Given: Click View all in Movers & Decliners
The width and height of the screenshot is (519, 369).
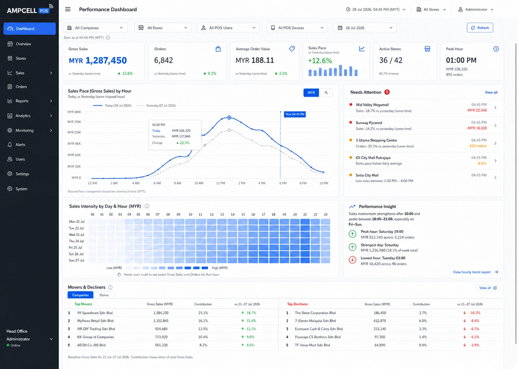Looking at the screenshot, I should 488,288.
